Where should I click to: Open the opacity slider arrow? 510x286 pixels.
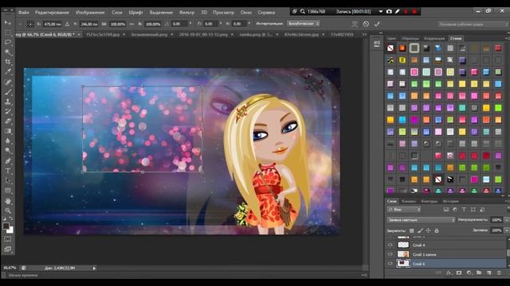pyautogui.click(x=507, y=220)
